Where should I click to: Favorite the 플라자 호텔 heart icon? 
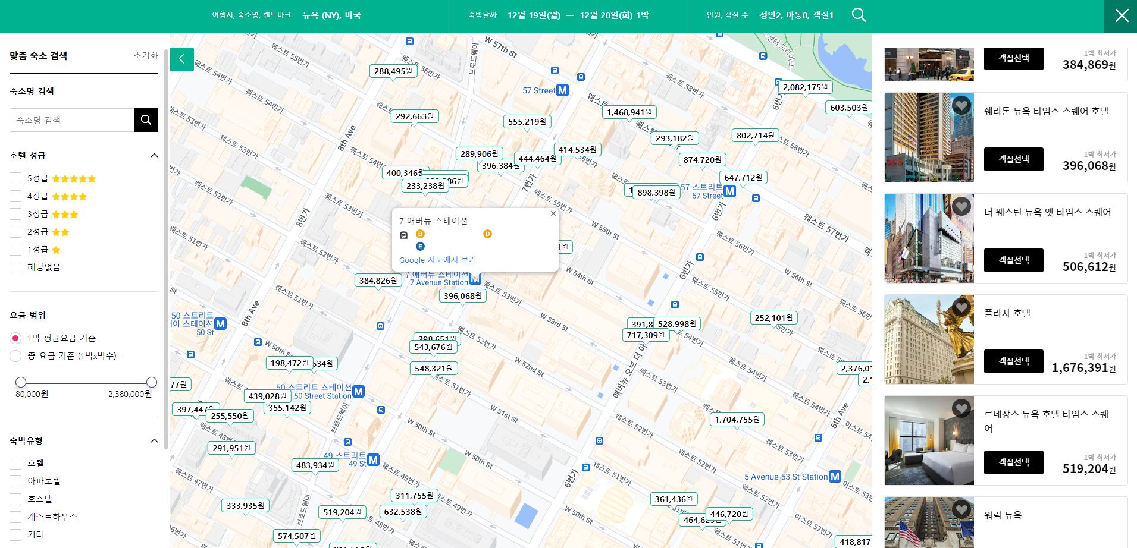click(x=961, y=308)
